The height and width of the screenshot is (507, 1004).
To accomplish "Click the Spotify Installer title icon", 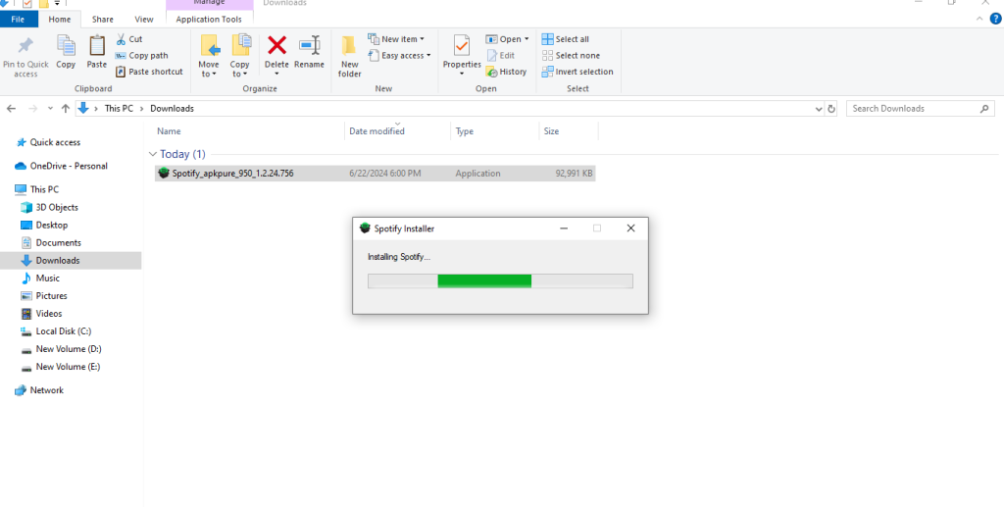I will coord(365,228).
